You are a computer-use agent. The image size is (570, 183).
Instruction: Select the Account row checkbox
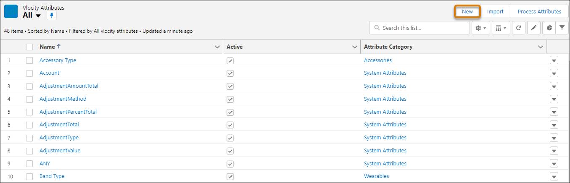tap(29, 73)
